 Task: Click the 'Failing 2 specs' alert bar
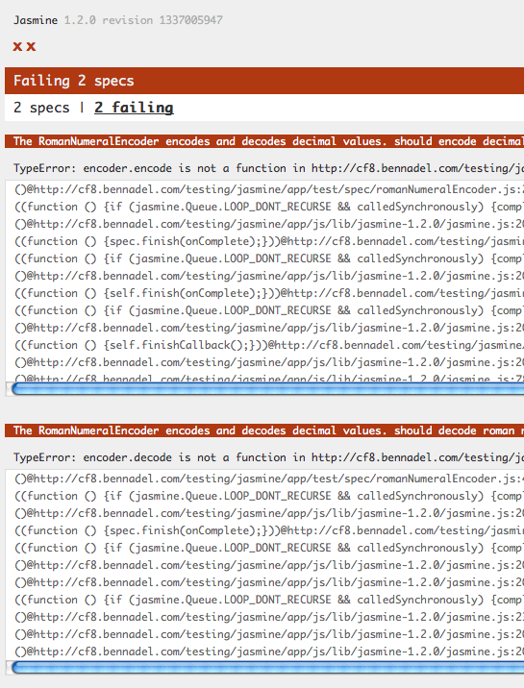point(264,81)
